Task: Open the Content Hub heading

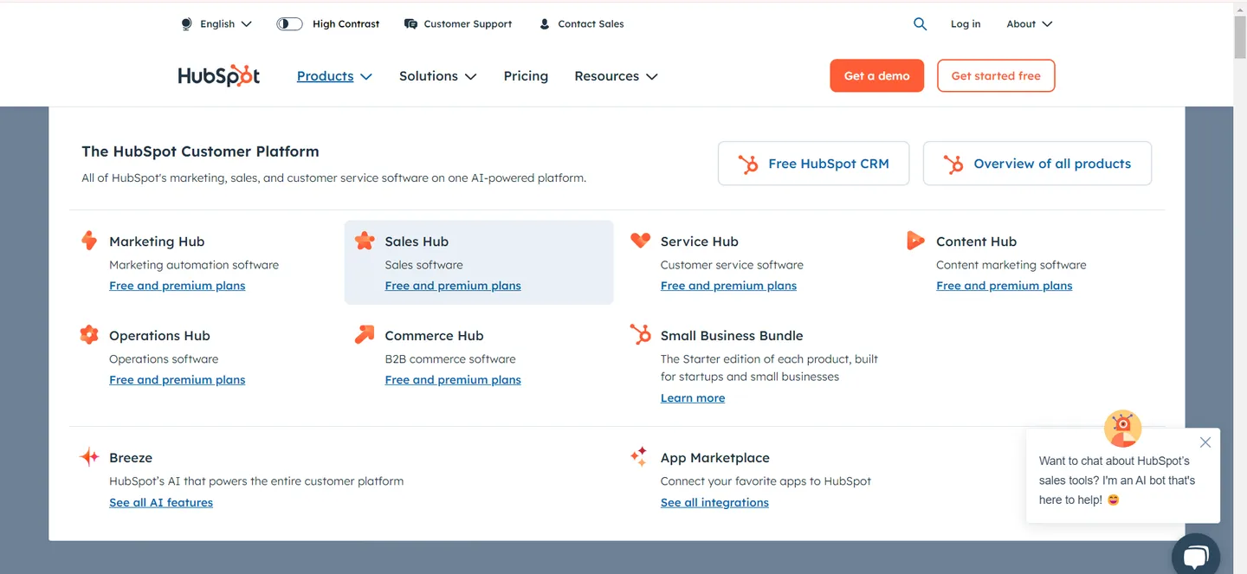Action: click(x=976, y=242)
